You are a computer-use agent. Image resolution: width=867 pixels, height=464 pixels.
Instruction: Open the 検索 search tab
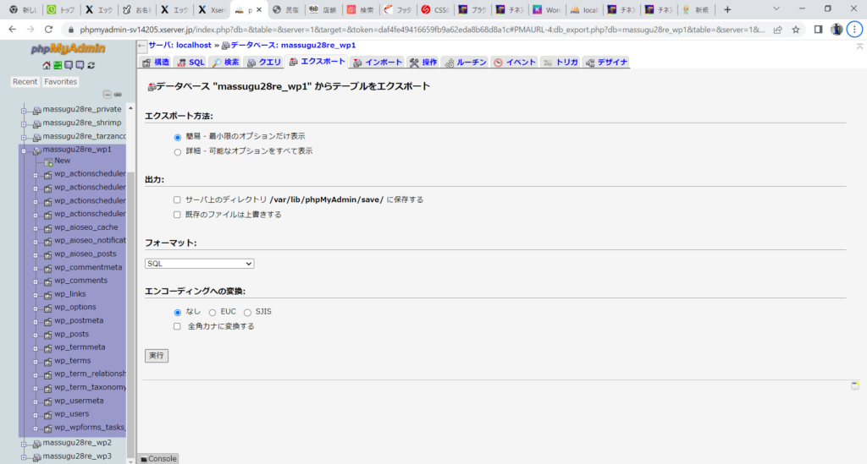225,63
